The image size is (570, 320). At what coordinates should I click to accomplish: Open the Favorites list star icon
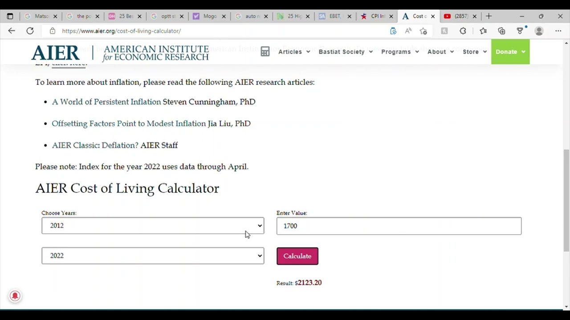point(483,31)
